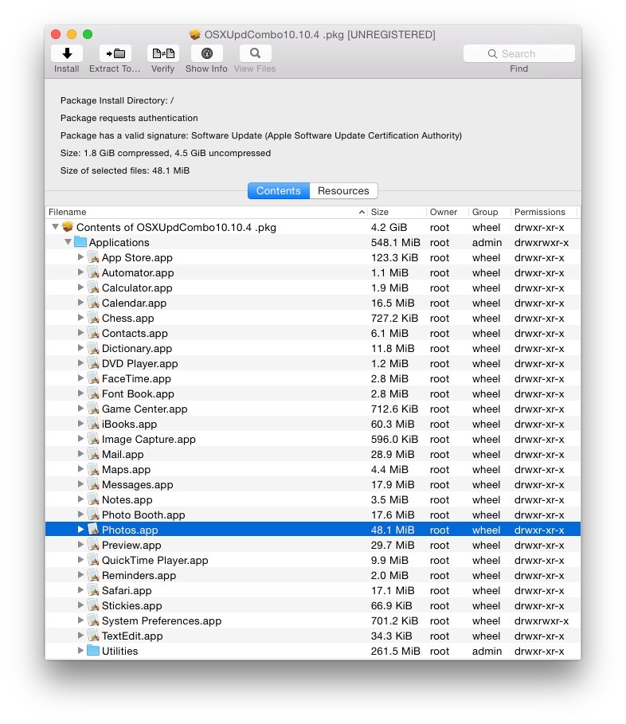Click the sort direction arrow in Filename header
The height and width of the screenshot is (724, 626).
pos(362,212)
